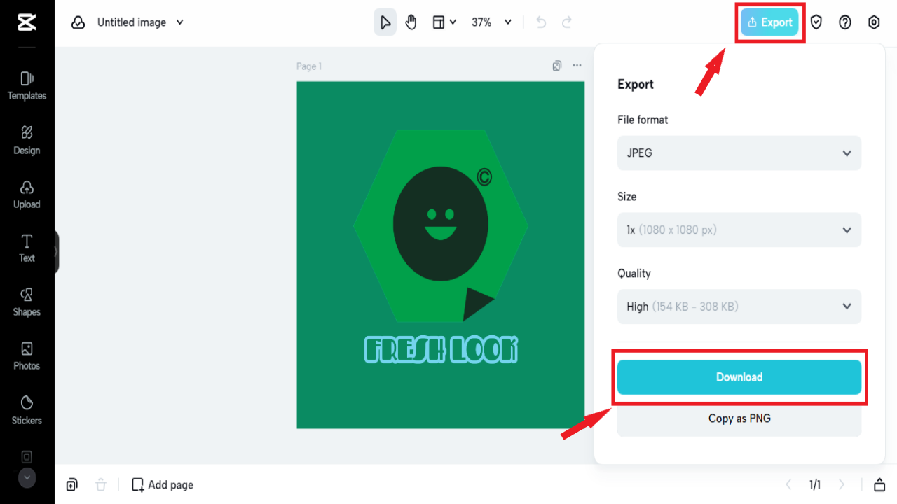897x504 pixels.
Task: Undo the last action
Action: 540,22
